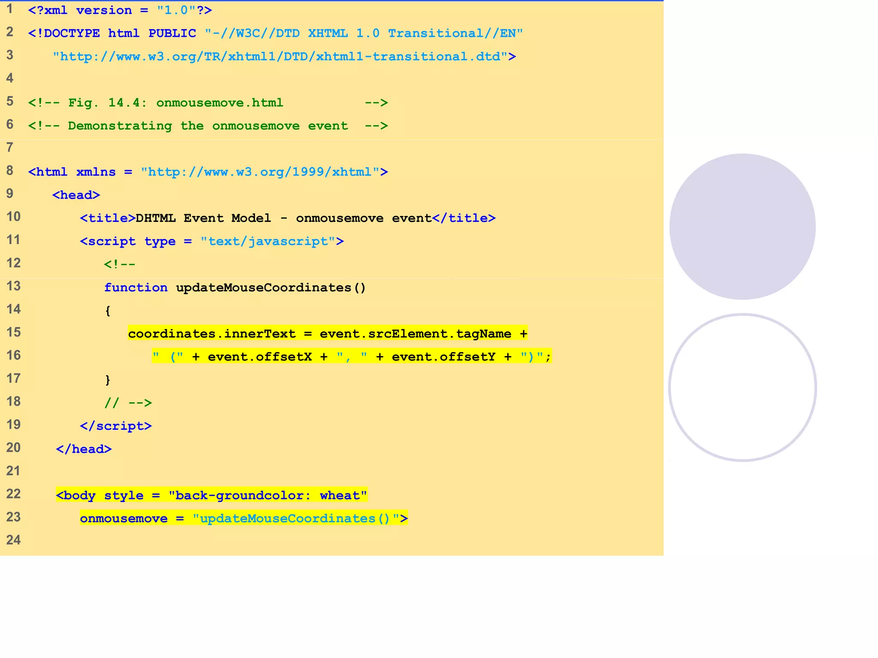Click the 'Demonstrating the onmousemove event' comment

[x=208, y=126]
